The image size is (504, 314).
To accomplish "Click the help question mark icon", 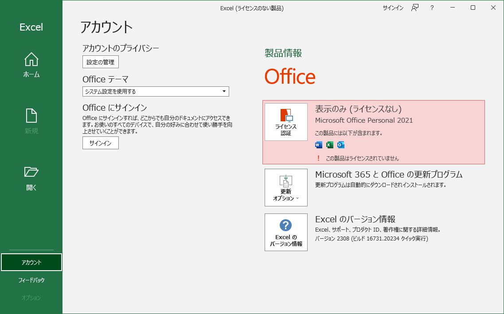I will (431, 8).
